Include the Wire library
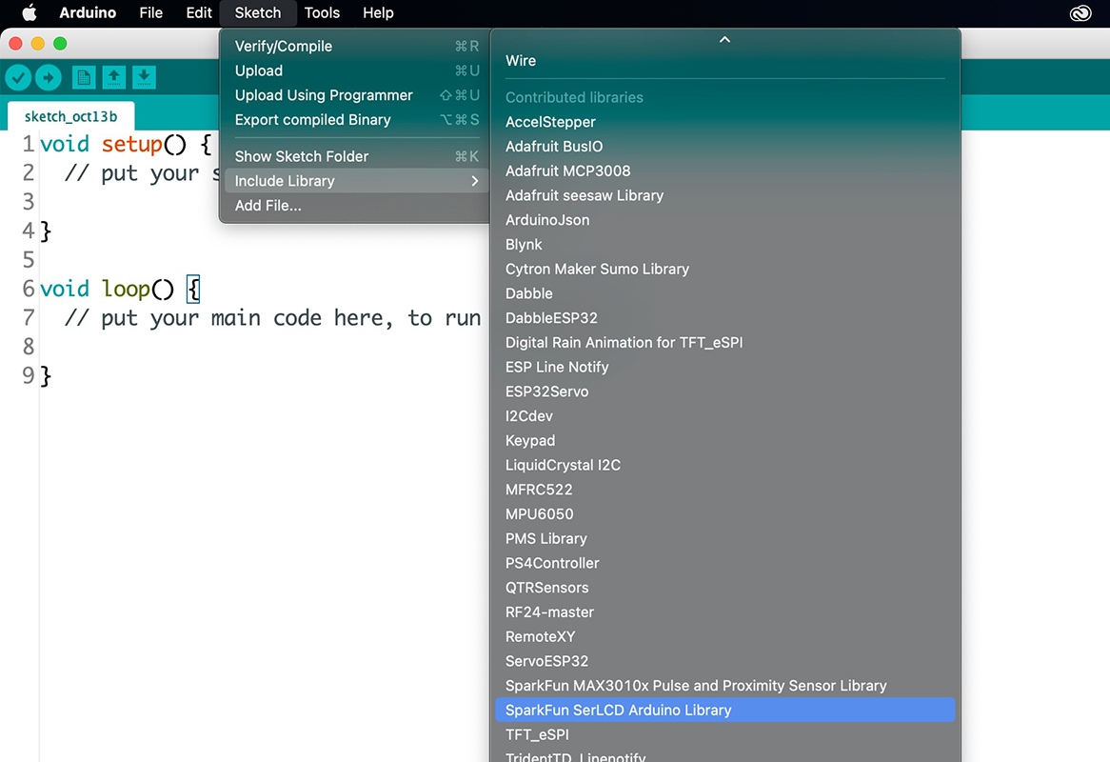The width and height of the screenshot is (1110, 762). 724,61
